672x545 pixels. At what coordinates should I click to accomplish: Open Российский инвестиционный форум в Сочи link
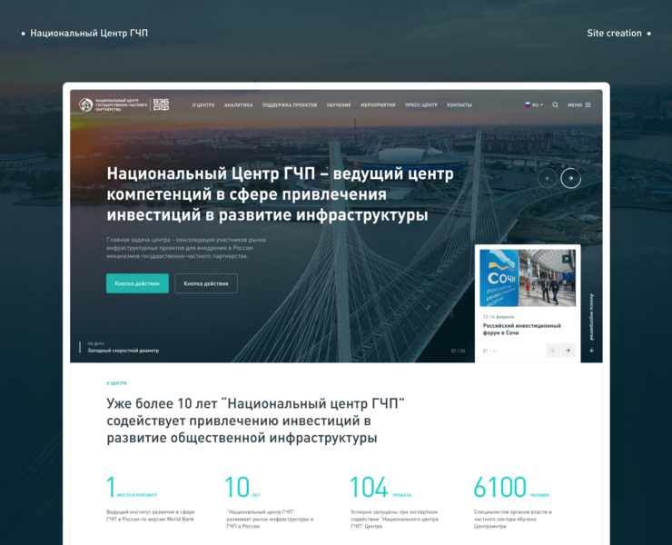tap(521, 330)
